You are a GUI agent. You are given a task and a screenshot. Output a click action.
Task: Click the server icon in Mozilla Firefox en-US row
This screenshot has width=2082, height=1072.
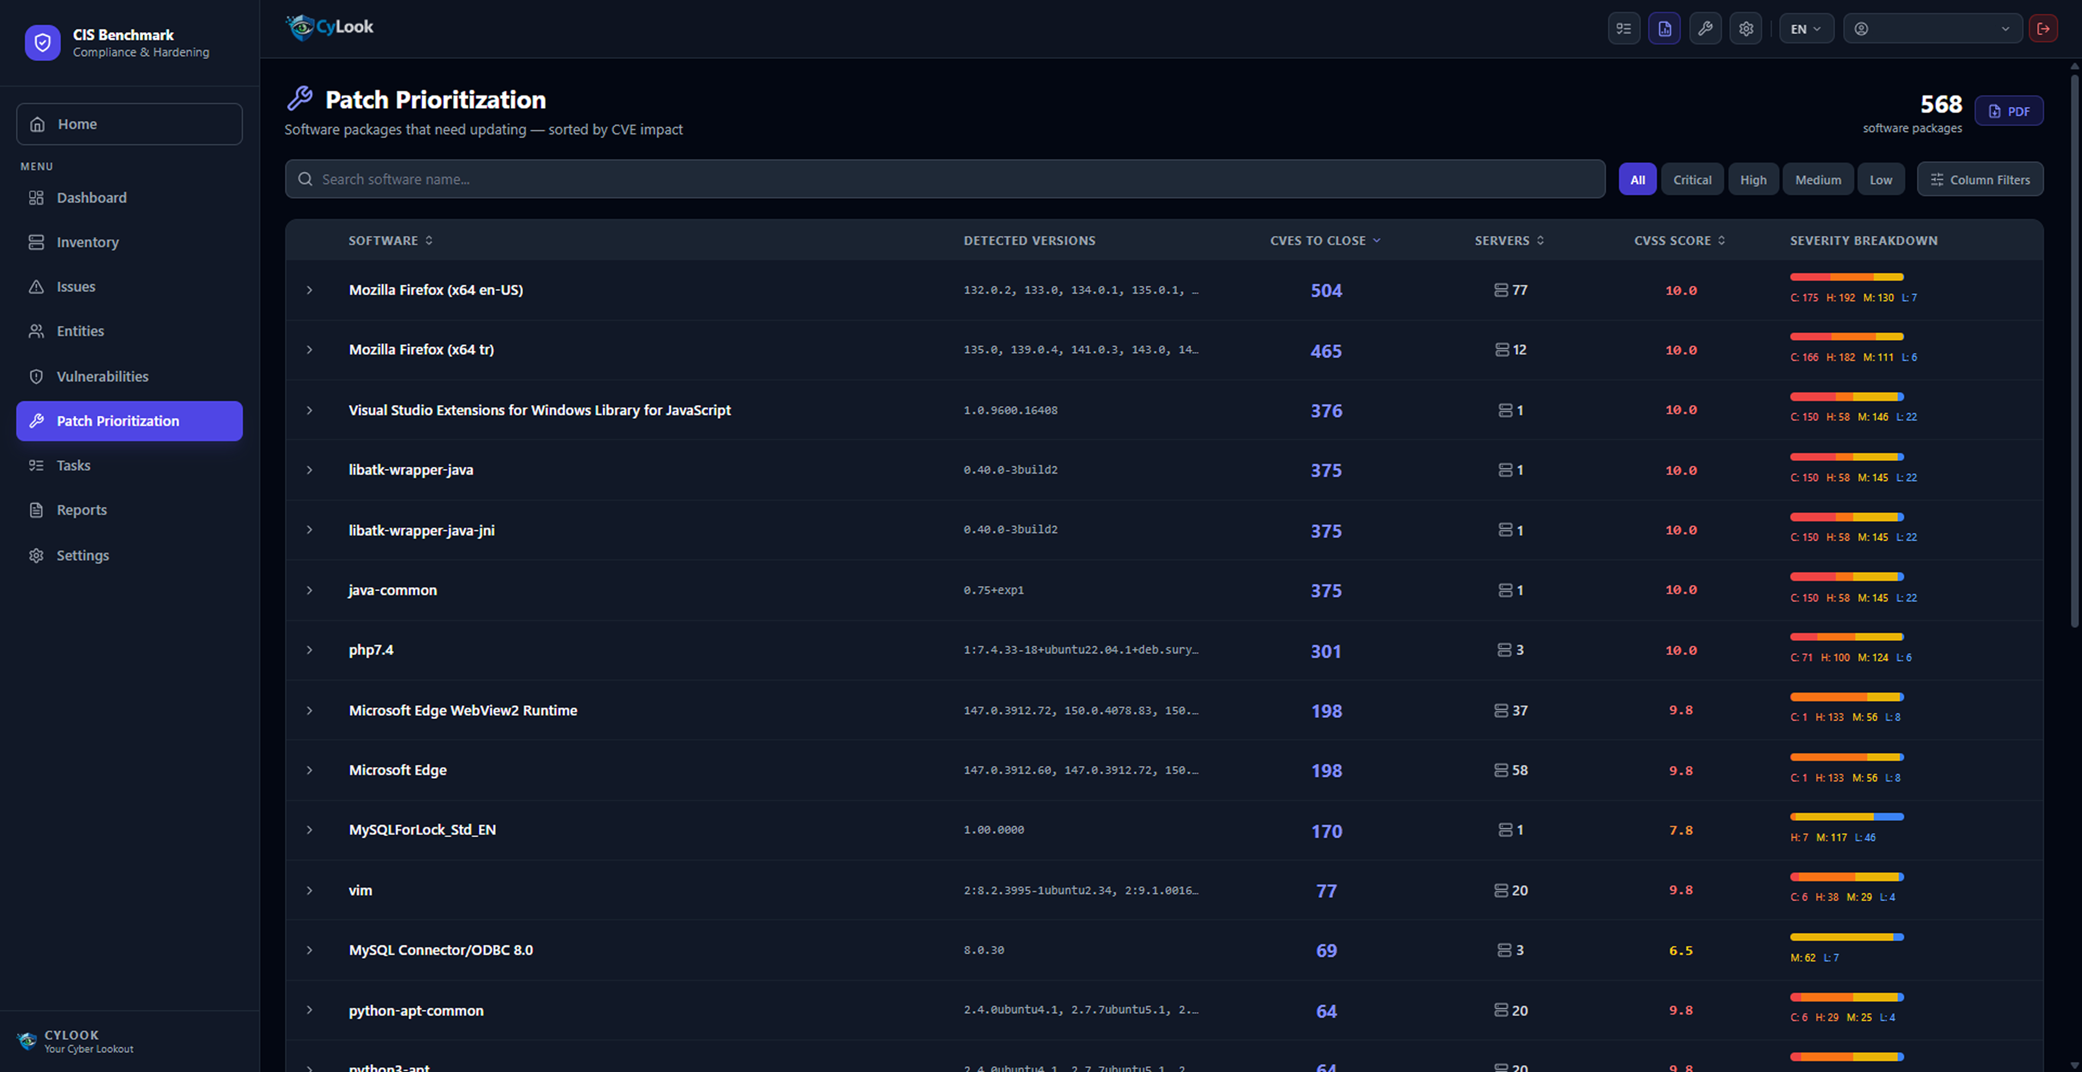[1501, 290]
